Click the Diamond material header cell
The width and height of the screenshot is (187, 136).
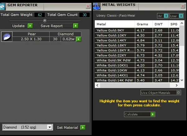(65, 34)
